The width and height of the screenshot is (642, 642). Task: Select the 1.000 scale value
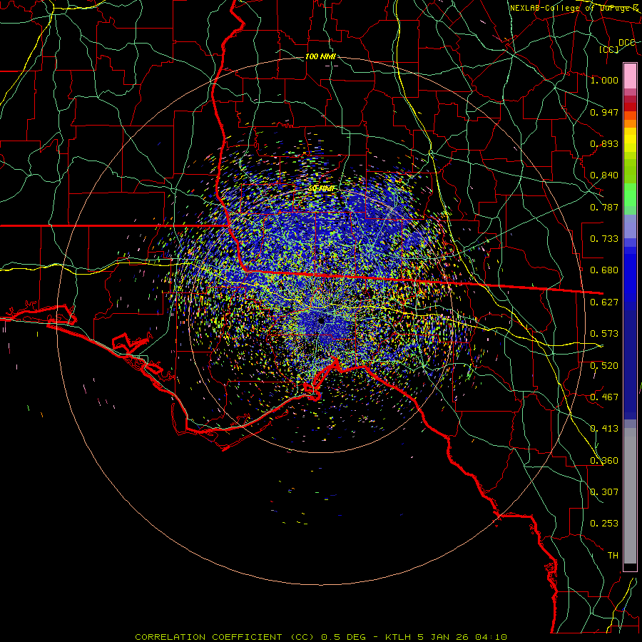tap(604, 80)
